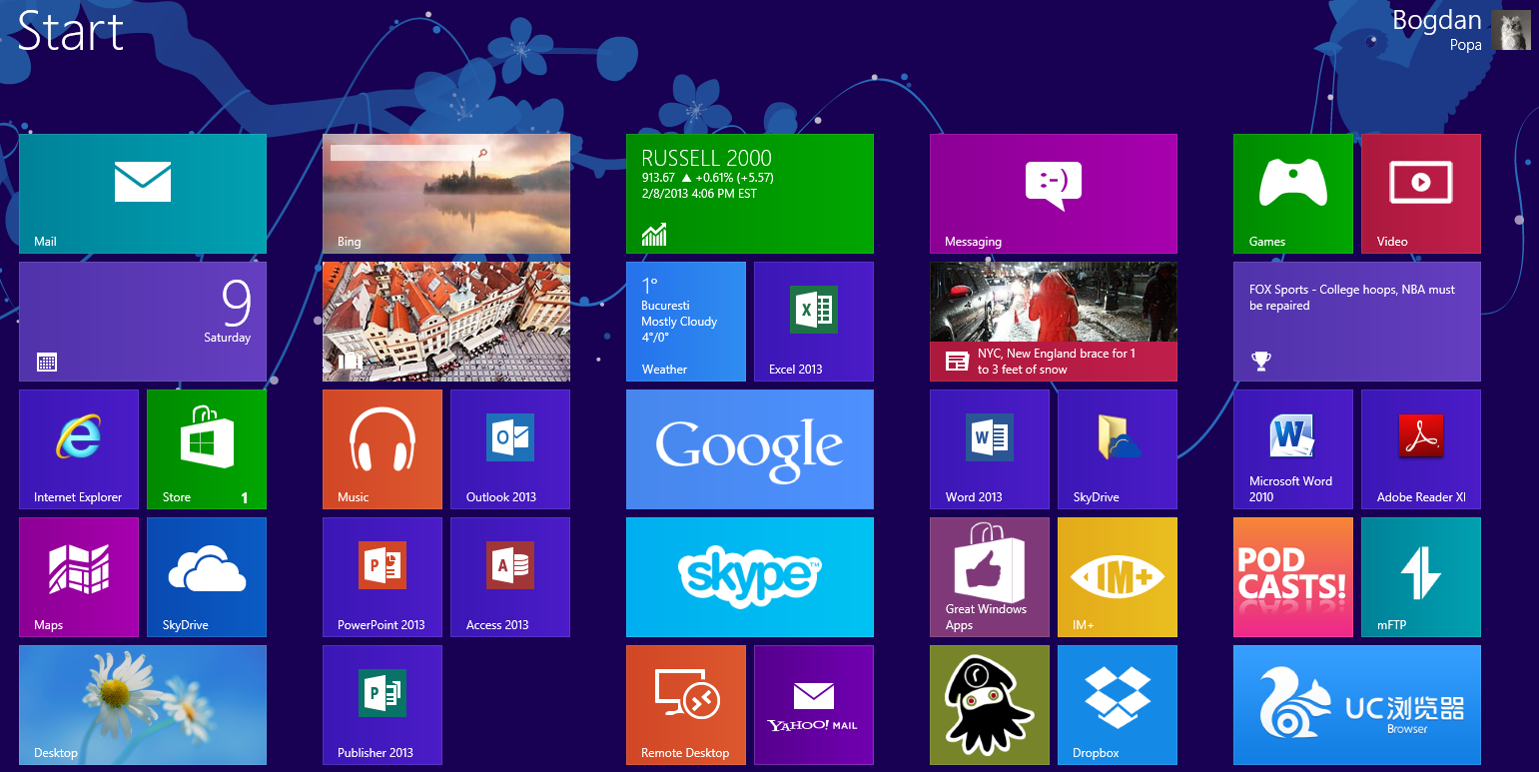Open the FOX Sports college hoops headline
Screen dimensions: 1539x772
[1356, 321]
